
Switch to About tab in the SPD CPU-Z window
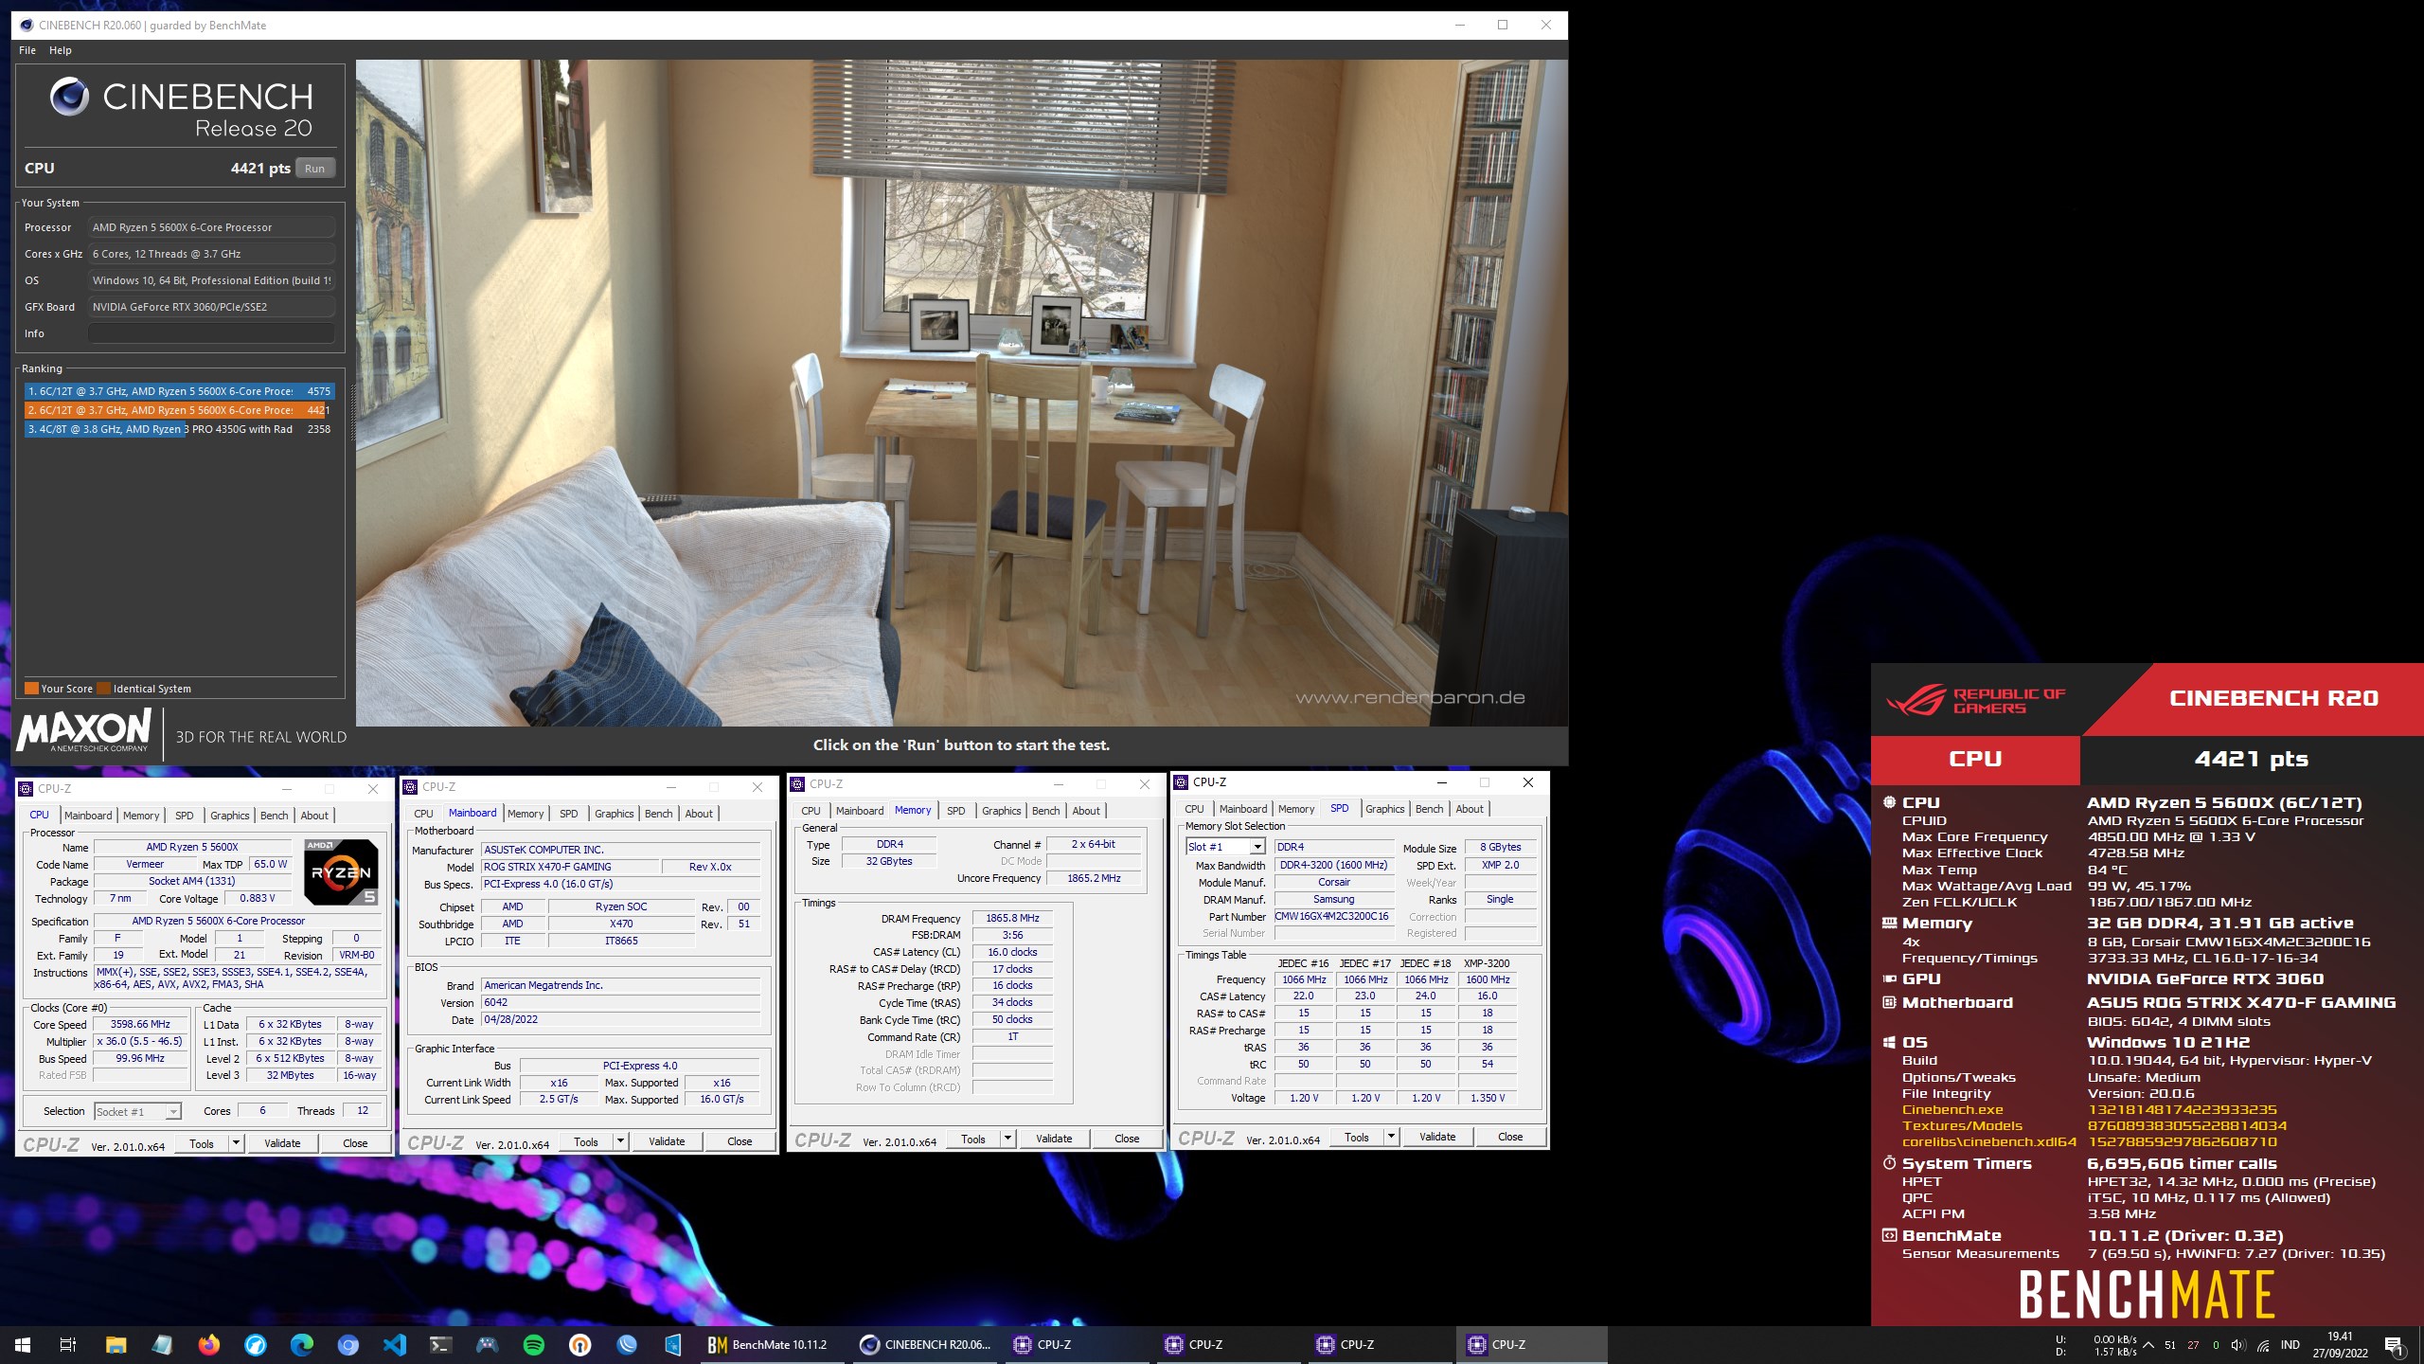click(x=1470, y=808)
